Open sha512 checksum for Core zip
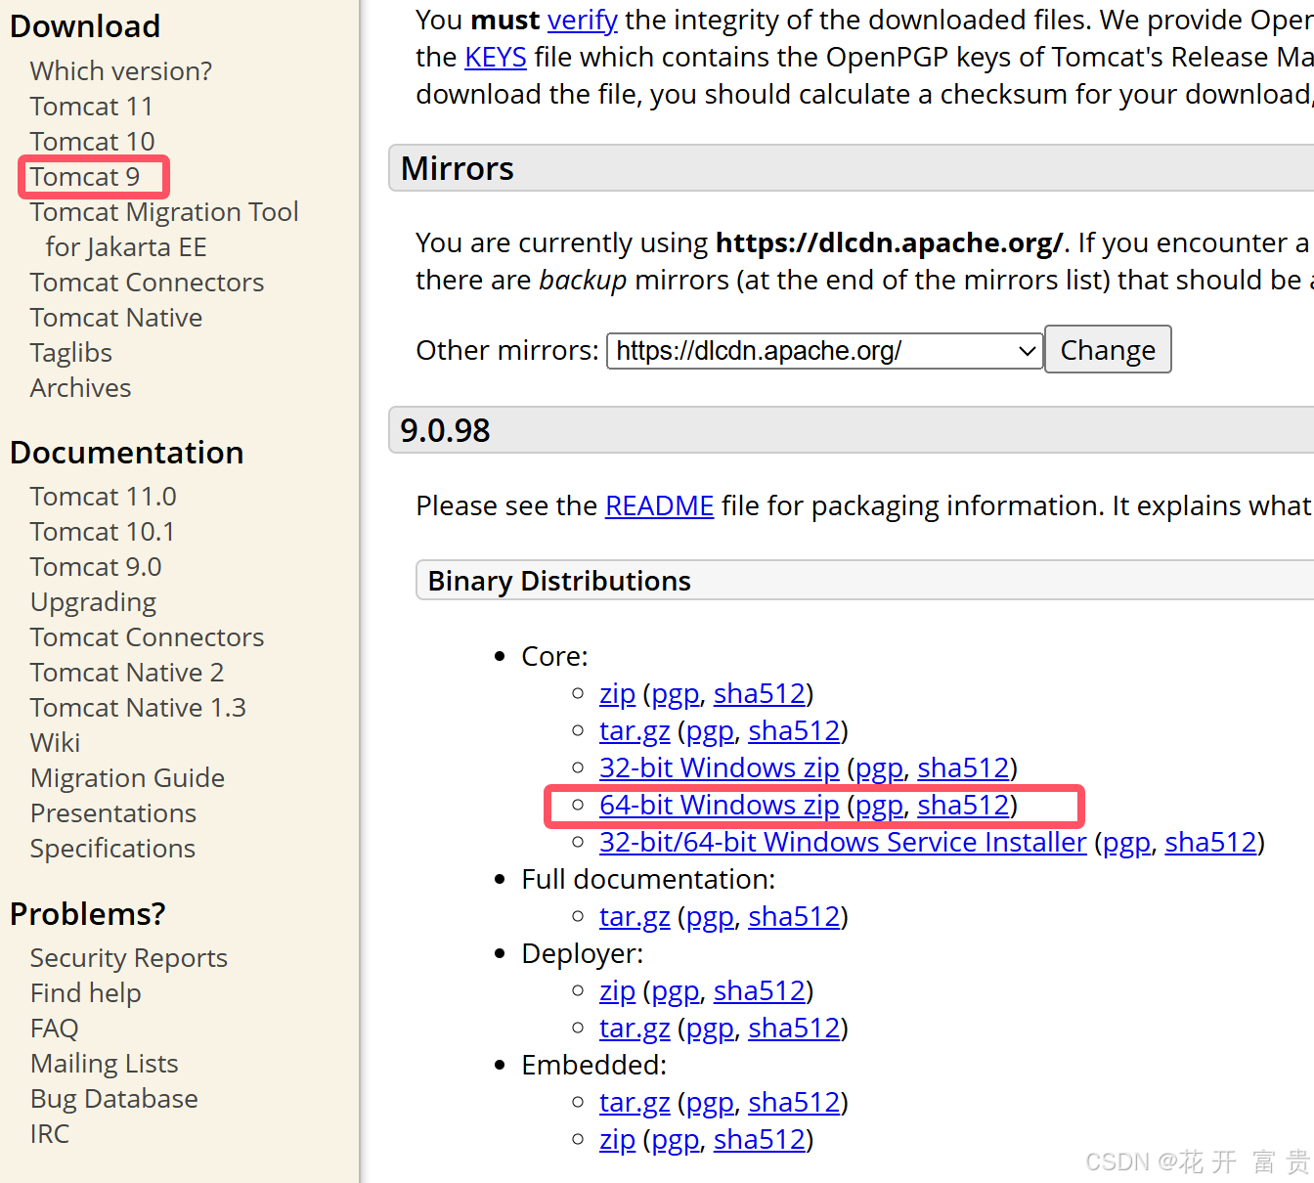The image size is (1314, 1183). pyautogui.click(x=760, y=693)
